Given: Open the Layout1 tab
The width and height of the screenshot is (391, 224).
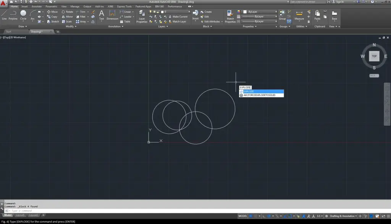Looking at the screenshot, I should point(19,215).
